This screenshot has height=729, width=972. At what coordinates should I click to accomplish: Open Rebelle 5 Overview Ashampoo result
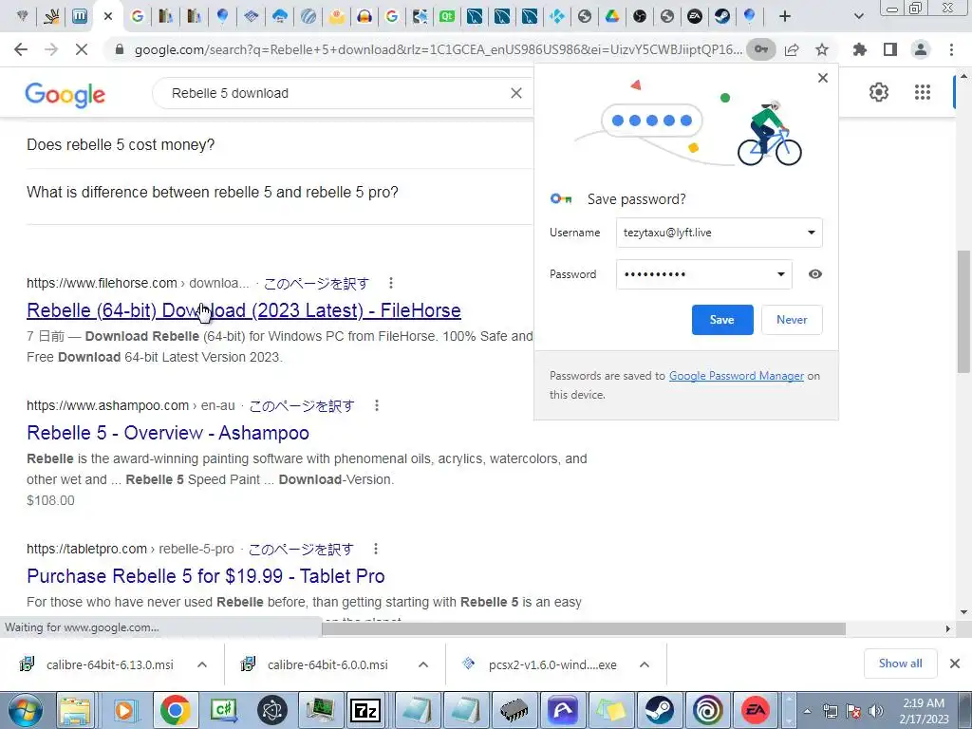click(x=168, y=433)
